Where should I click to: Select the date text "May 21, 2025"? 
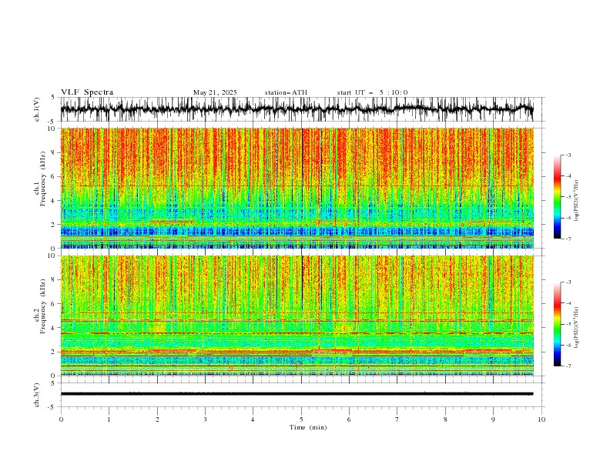point(215,92)
